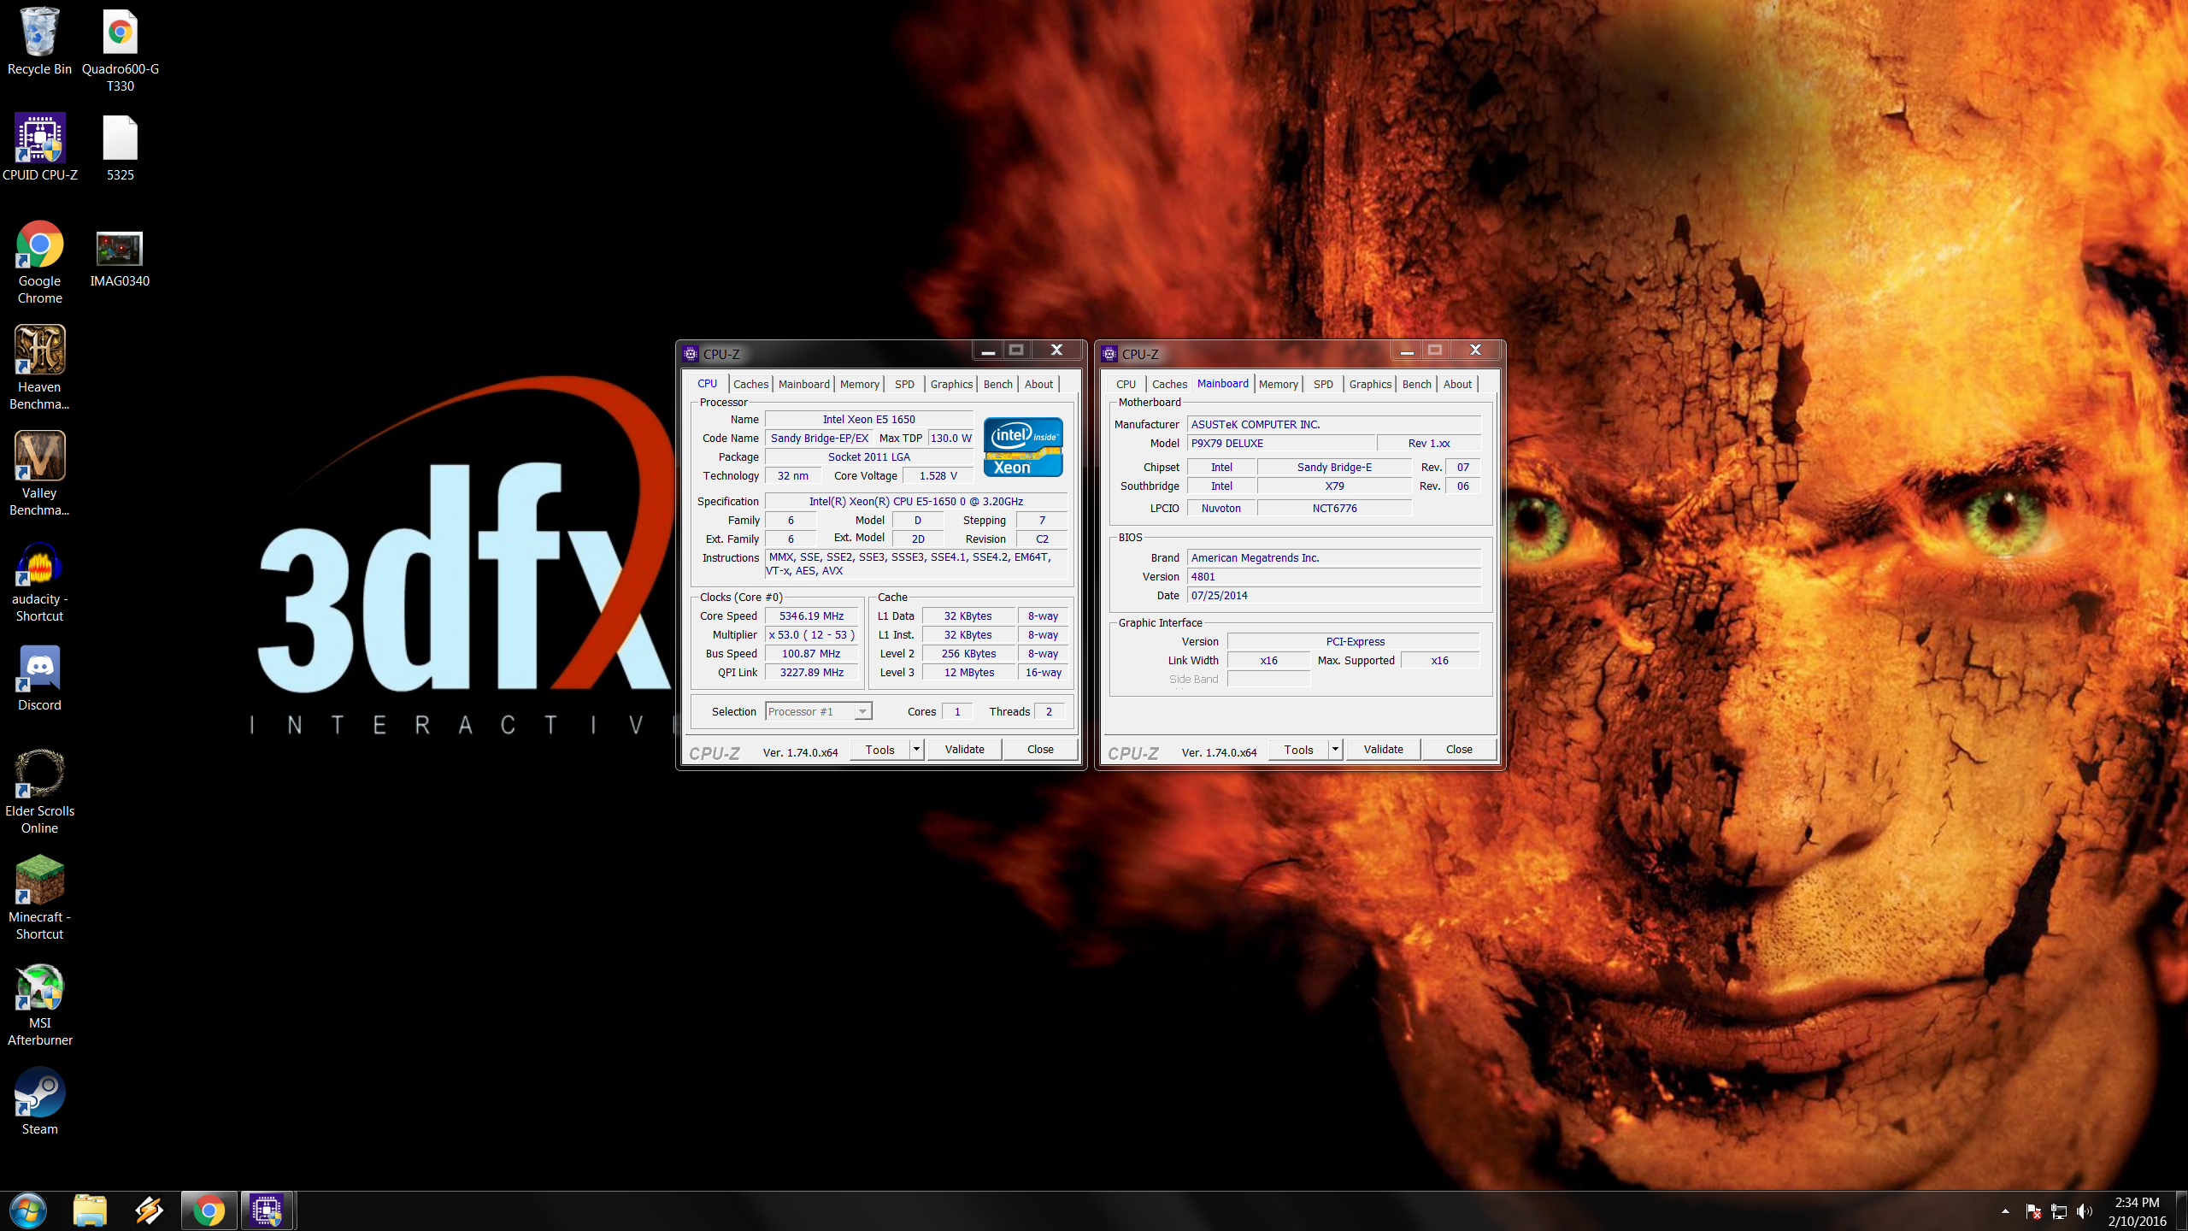The height and width of the screenshot is (1231, 2188).
Task: Click the Core Speed value 5346.19 MHz
Action: coord(811,615)
